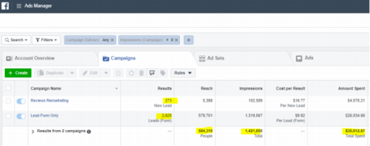Add a new filter with plus button

tap(189, 40)
